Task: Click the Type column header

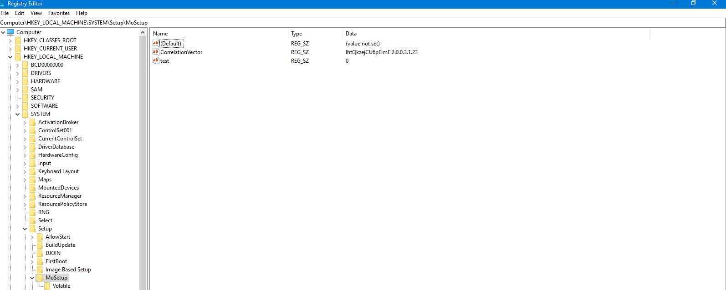Action: (x=314, y=34)
